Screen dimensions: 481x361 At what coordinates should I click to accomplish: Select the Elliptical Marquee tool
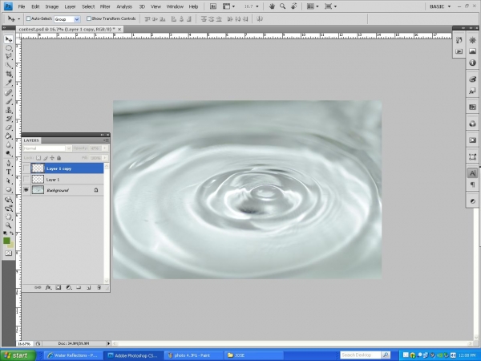pyautogui.click(x=9, y=48)
